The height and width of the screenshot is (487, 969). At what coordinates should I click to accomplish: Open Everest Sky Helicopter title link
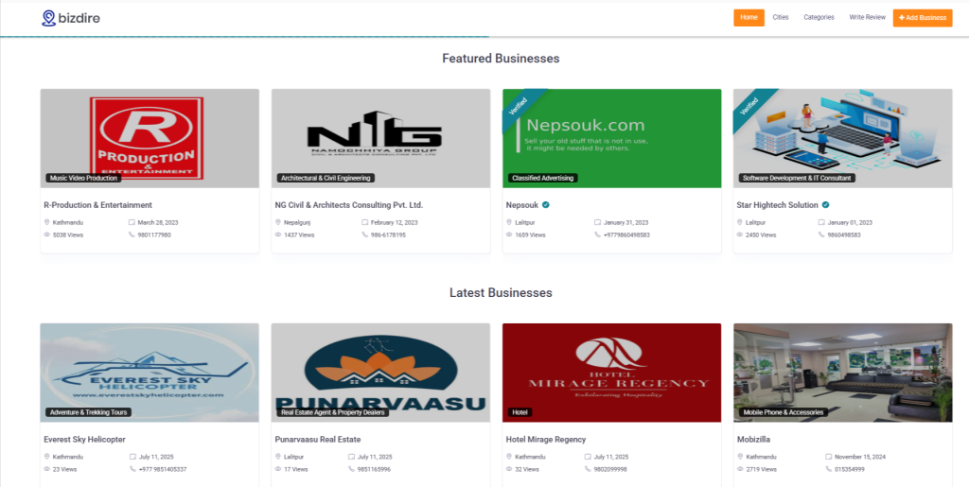click(x=84, y=440)
